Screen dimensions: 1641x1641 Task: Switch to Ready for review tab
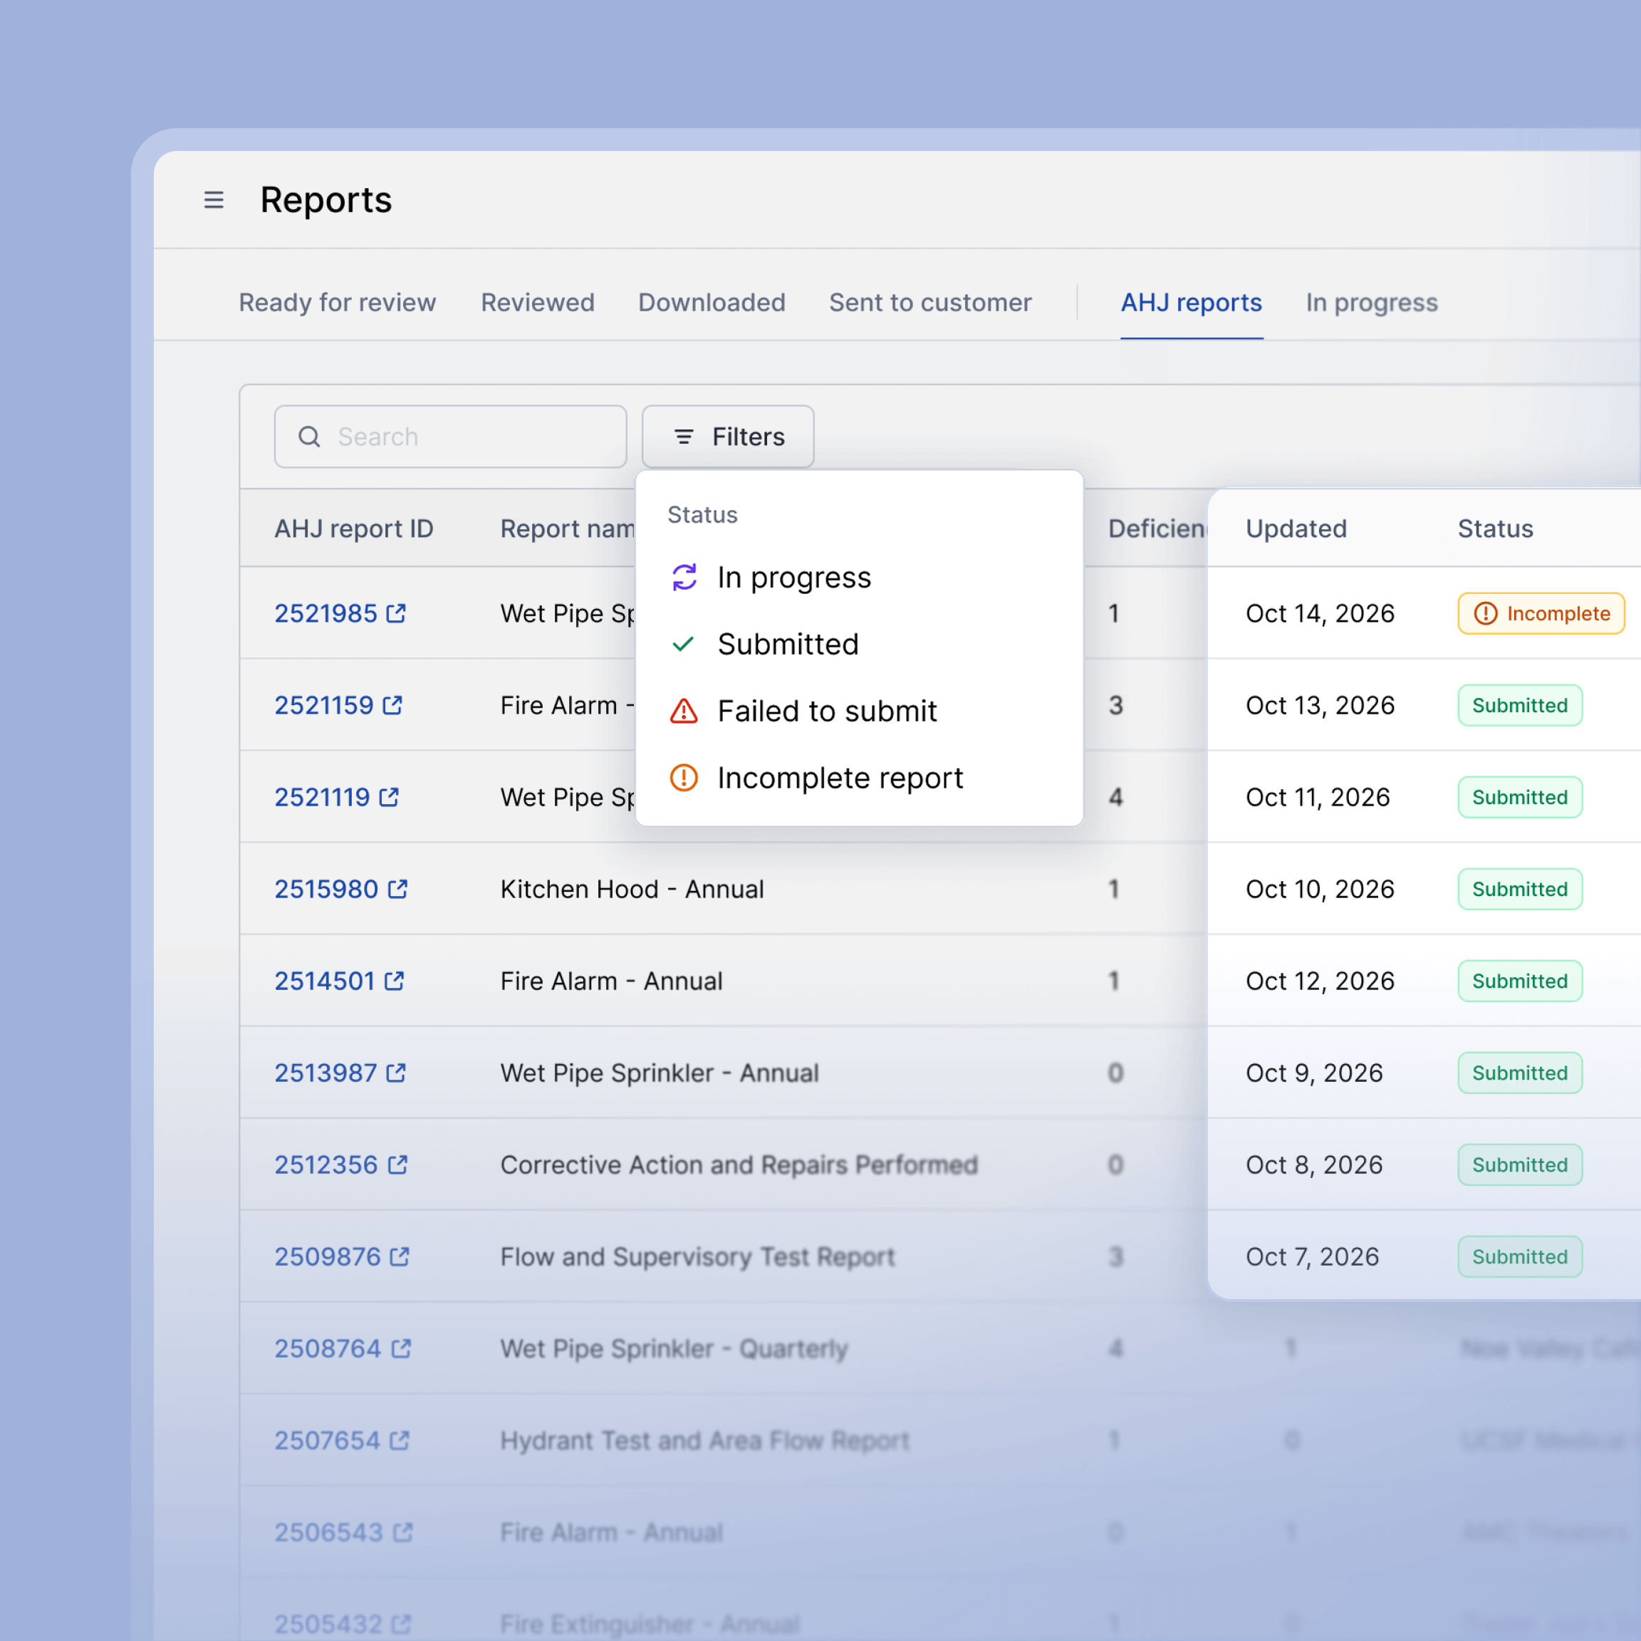(x=337, y=303)
